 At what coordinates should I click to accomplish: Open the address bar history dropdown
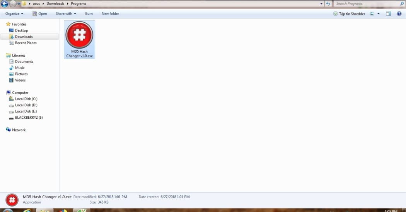coord(321,3)
